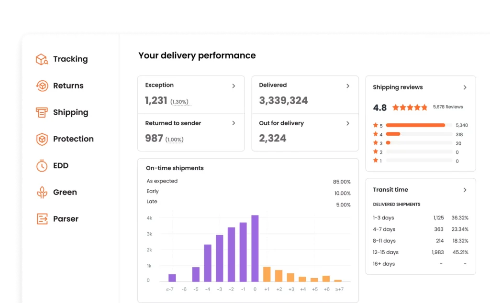
Task: Click the Green plant icon
Action: point(42,192)
